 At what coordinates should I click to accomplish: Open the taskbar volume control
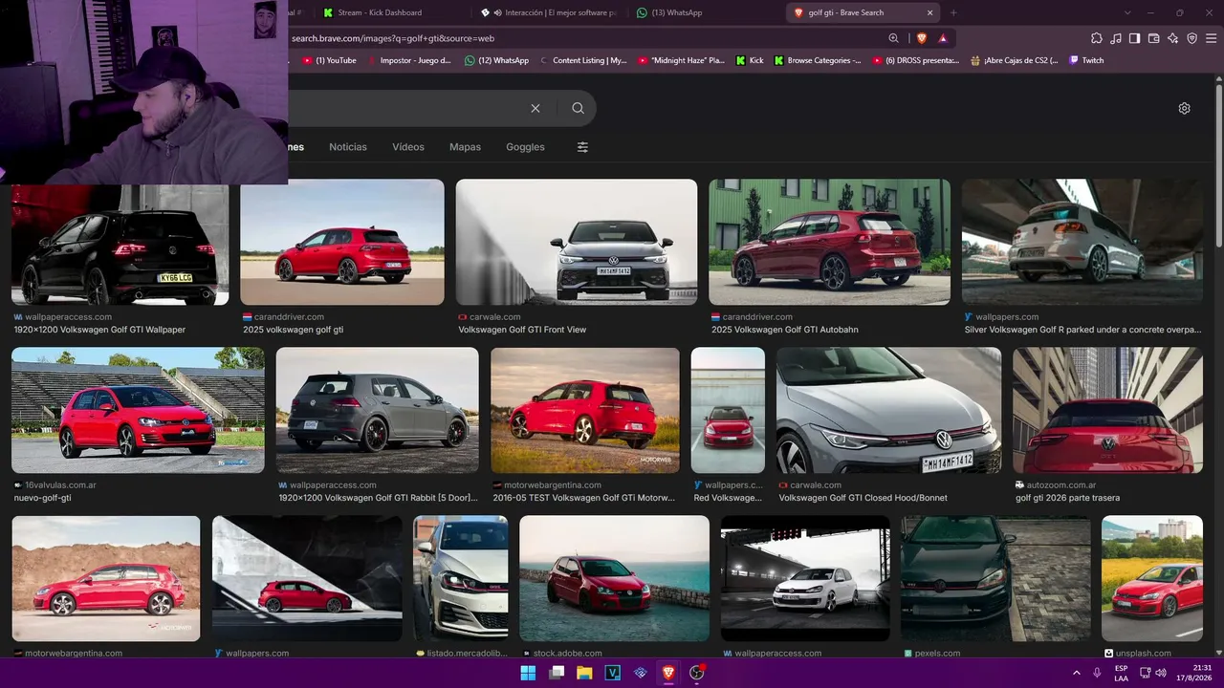point(1161,673)
